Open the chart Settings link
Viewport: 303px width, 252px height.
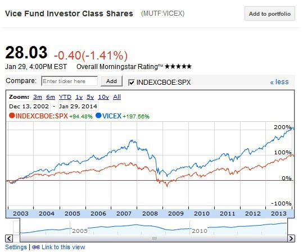[x=16, y=247]
